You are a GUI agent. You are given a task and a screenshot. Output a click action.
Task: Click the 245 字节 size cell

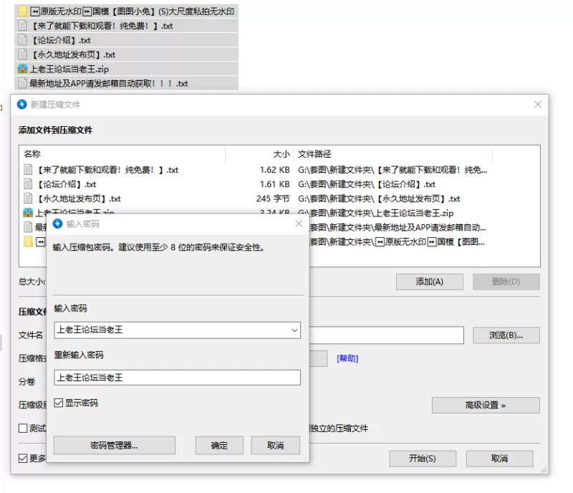click(273, 198)
